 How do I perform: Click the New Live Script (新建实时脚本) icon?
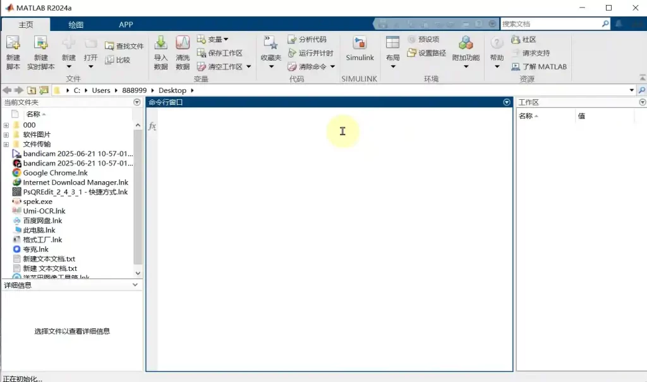click(x=41, y=44)
